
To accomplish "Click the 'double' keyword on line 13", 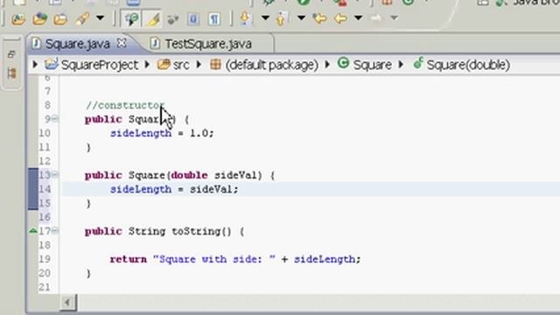I will 189,175.
